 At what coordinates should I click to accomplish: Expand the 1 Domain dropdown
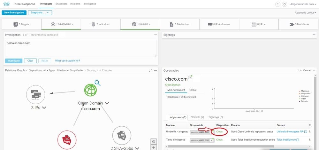point(141,24)
